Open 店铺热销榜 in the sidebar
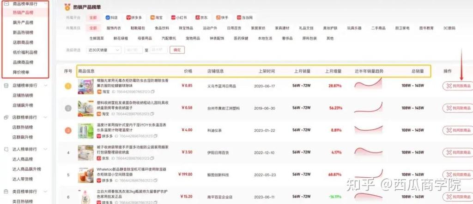473x204 pixels. pos(23,95)
